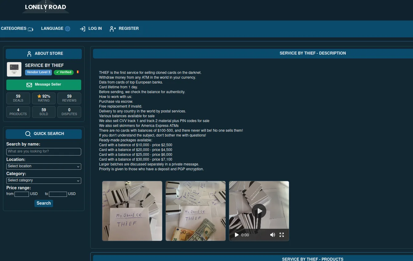Click the 59 Sold stat box
413x261 pixels.
(x=44, y=112)
